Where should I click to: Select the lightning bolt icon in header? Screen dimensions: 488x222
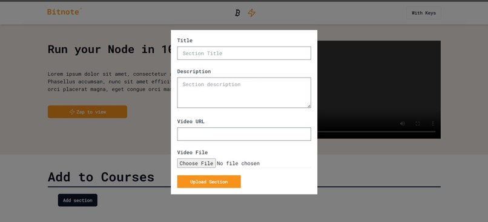[x=251, y=13]
